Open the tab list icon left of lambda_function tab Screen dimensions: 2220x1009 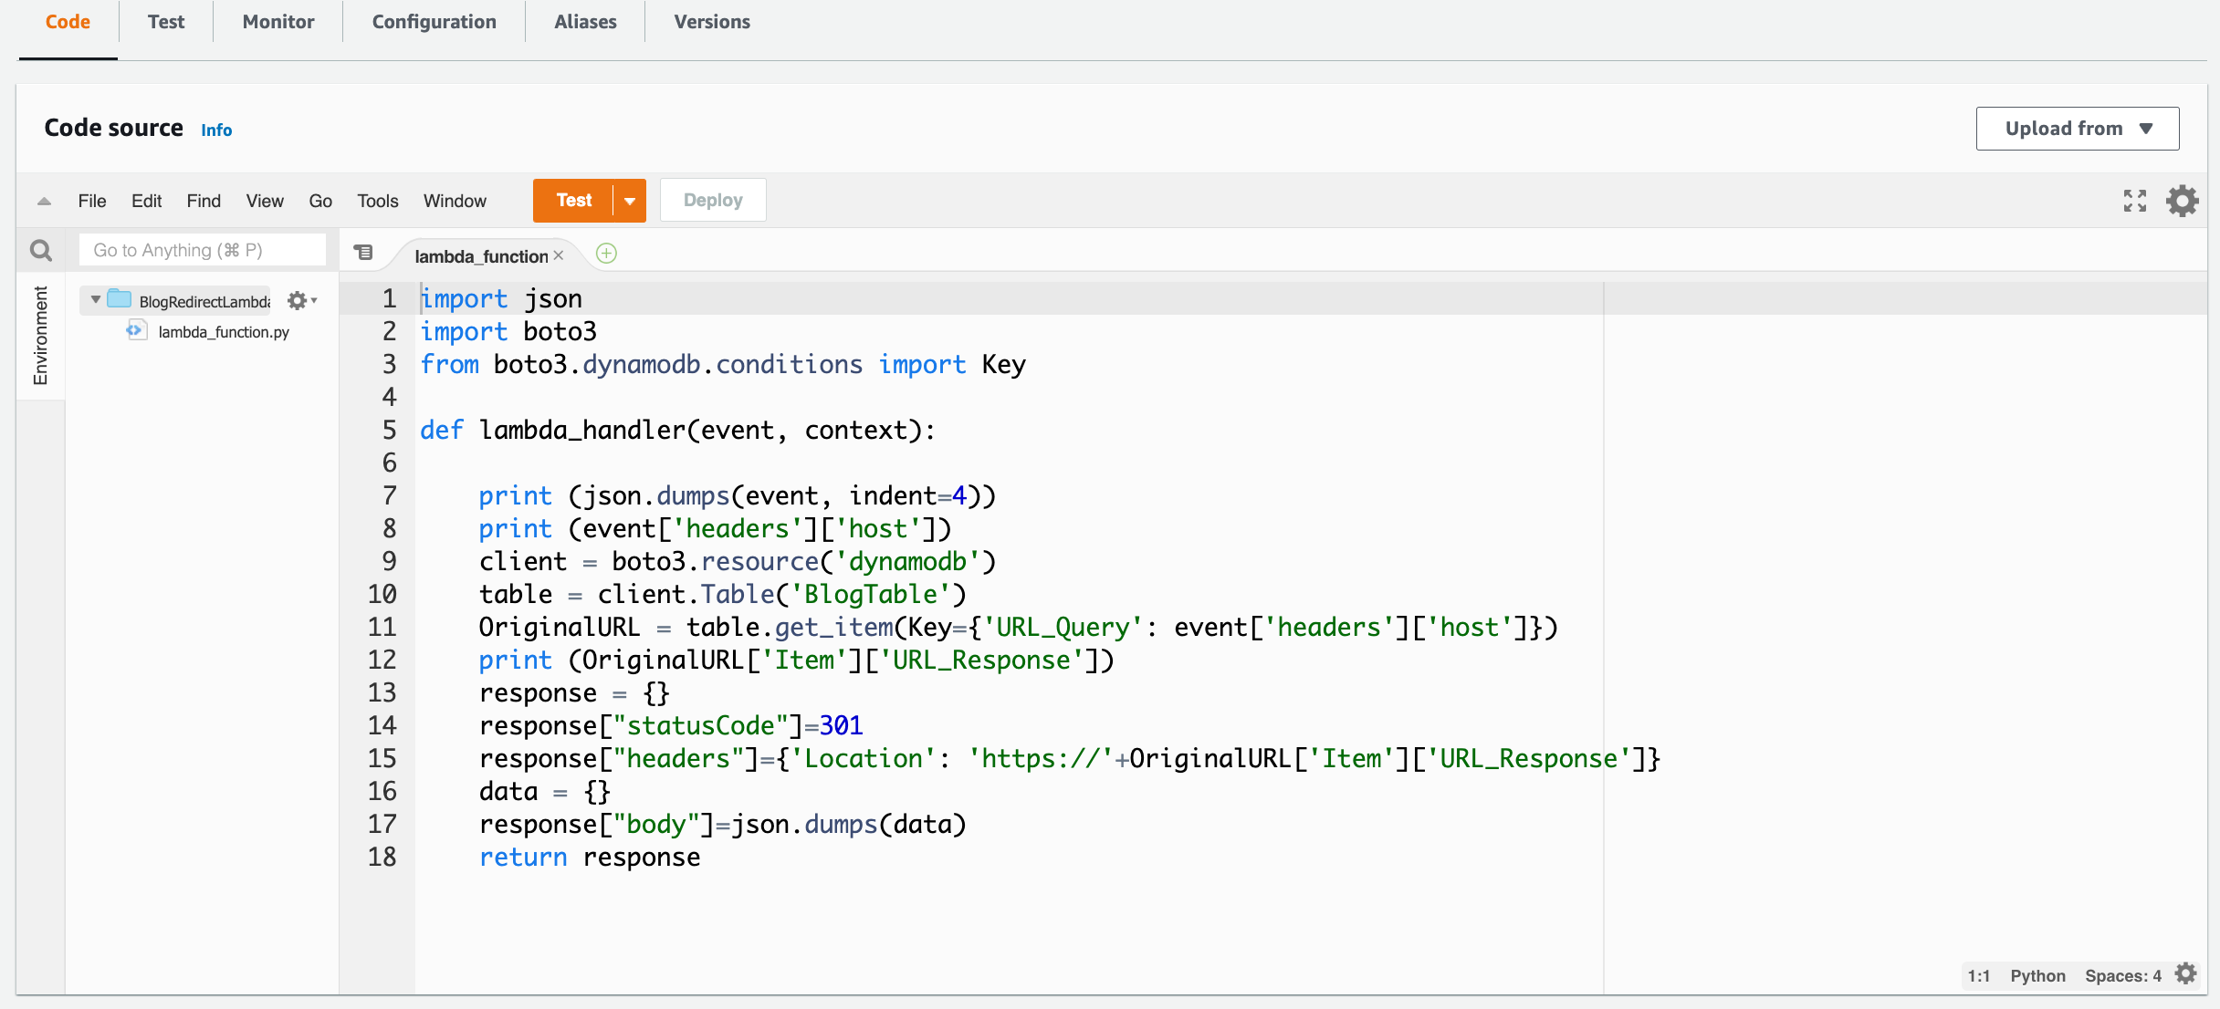pos(364,252)
